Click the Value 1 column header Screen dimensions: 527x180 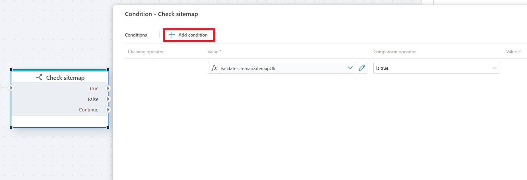tap(215, 52)
